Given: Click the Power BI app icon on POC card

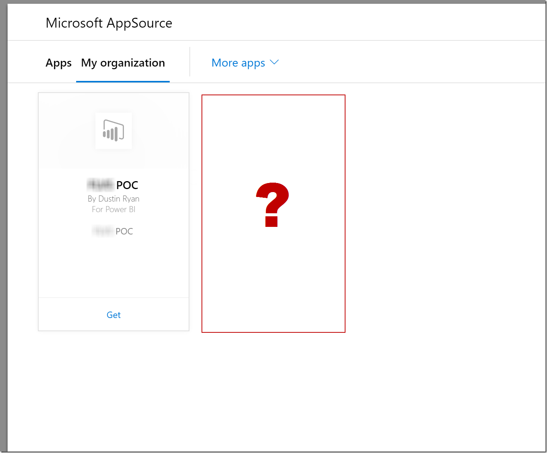Looking at the screenshot, I should tap(114, 130).
